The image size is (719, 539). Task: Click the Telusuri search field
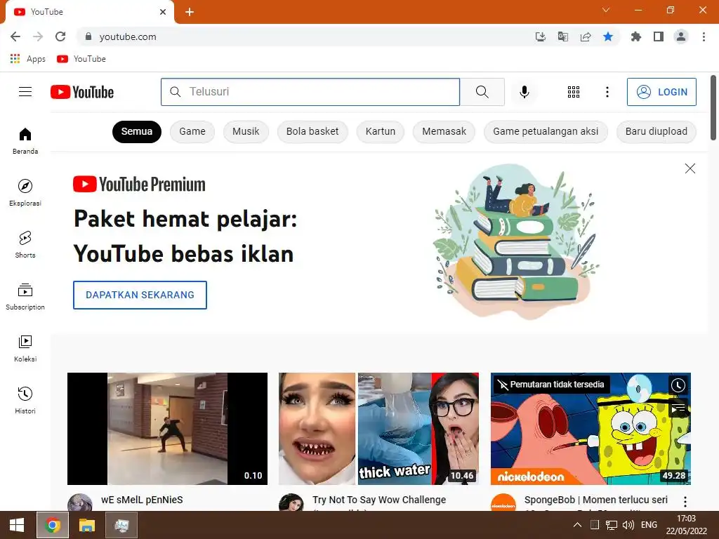(310, 92)
